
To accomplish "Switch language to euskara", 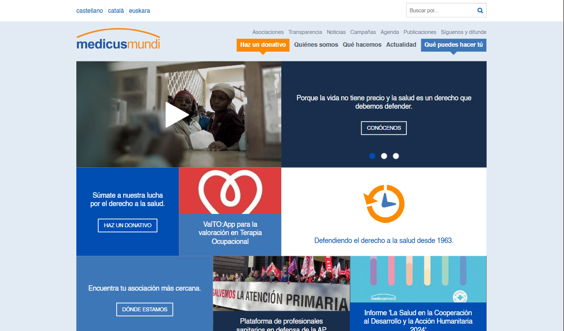I will coord(139,11).
